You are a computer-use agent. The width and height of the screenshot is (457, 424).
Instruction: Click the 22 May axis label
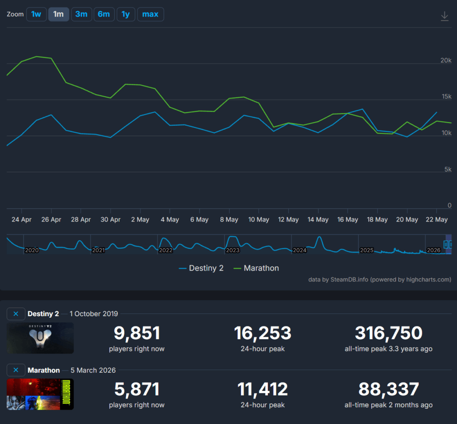point(436,219)
